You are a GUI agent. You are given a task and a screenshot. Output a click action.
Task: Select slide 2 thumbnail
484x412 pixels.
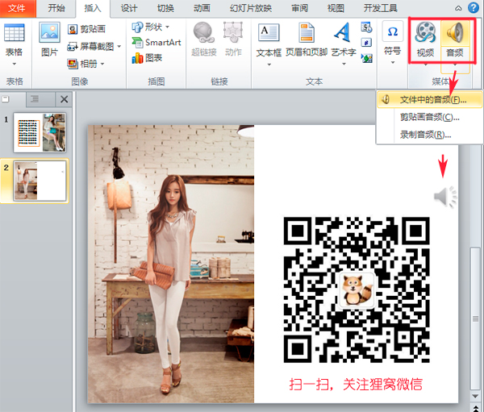[40, 181]
